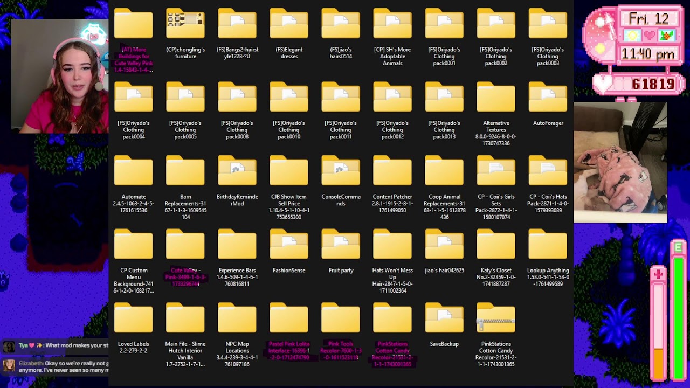Click Elizabeth's chat message
This screenshot has width=690, height=388.
(56, 366)
